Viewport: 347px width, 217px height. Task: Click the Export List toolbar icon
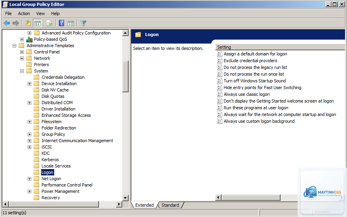[49, 23]
